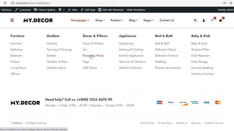Viewport: 234px width, 131px height.
Task: Click the Backyard Play link
Action: [x=200, y=49]
